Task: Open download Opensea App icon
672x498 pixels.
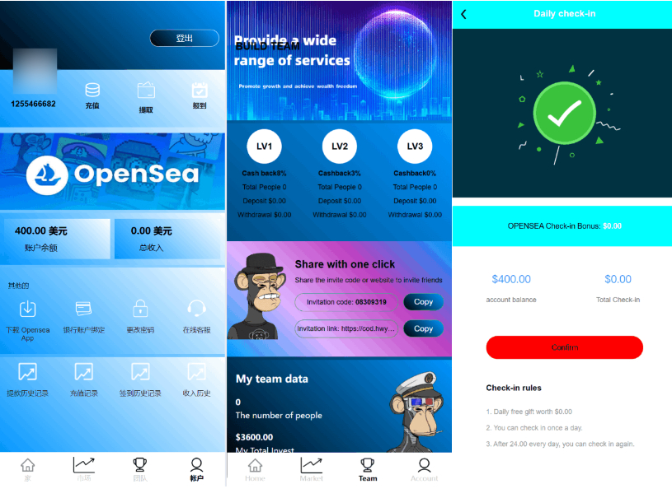Action: click(x=27, y=309)
